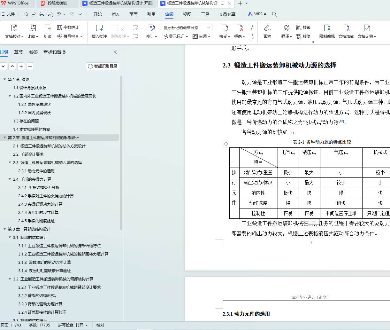The height and width of the screenshot is (330, 390).
Task: Click 插入批注 insert comment icon
Action: coord(99,28)
